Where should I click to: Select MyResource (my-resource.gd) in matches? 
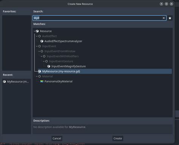tap(105, 71)
